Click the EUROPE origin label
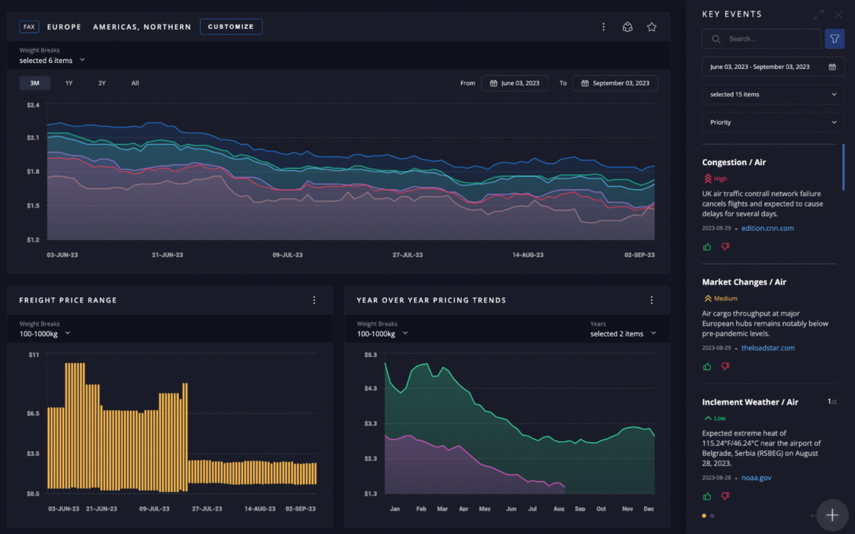 coord(64,27)
